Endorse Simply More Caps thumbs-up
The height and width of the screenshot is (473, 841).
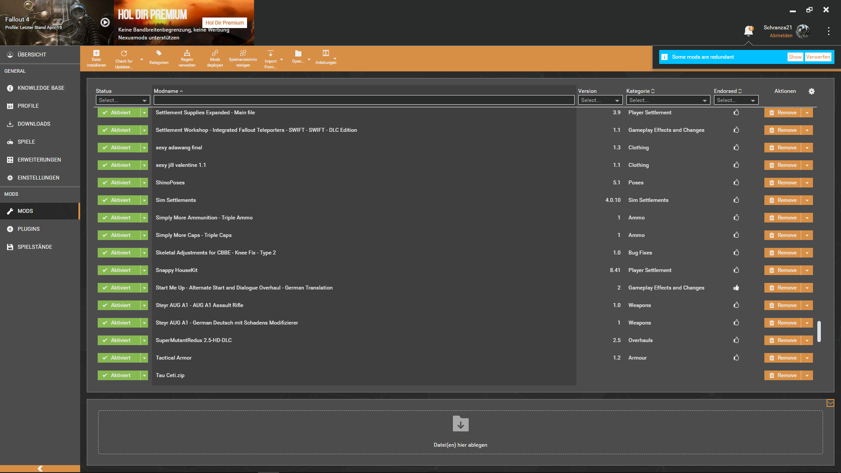pos(736,235)
